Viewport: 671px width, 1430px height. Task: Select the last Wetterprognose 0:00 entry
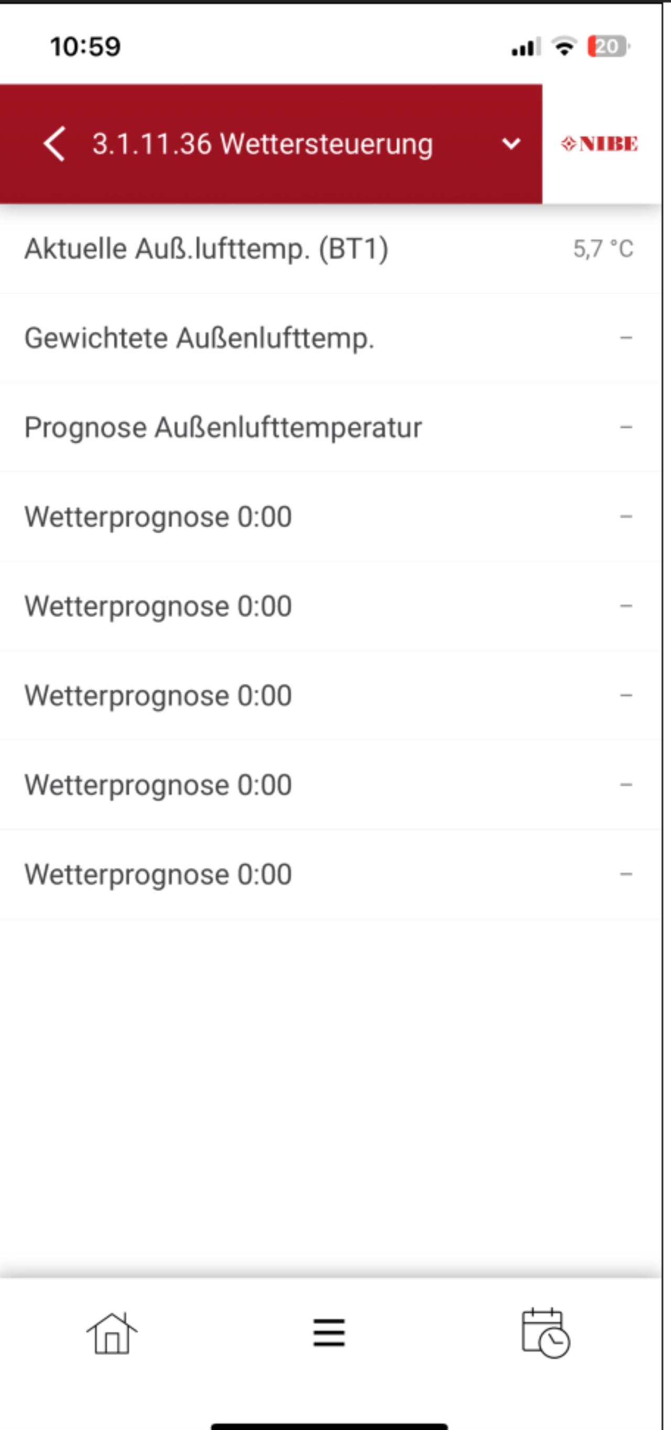[330, 874]
